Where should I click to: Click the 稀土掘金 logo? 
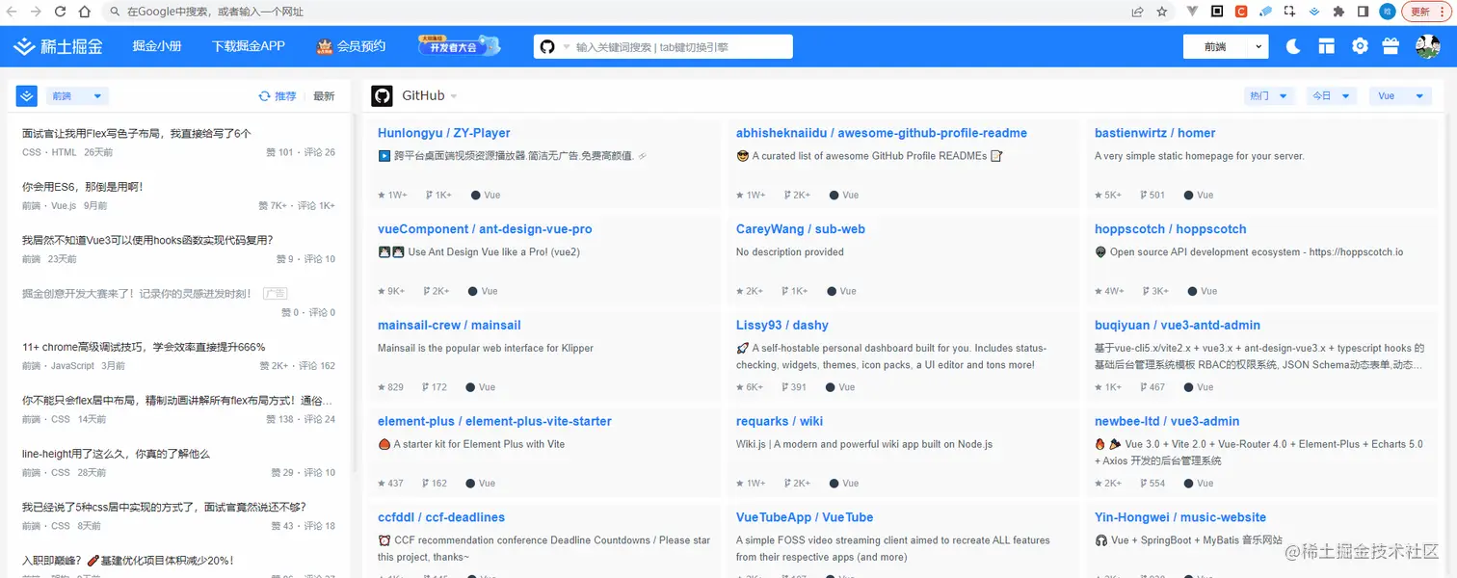[x=58, y=46]
